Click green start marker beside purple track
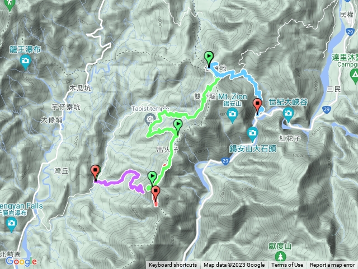Screen dimensions: 358x269 tap(152, 178)
